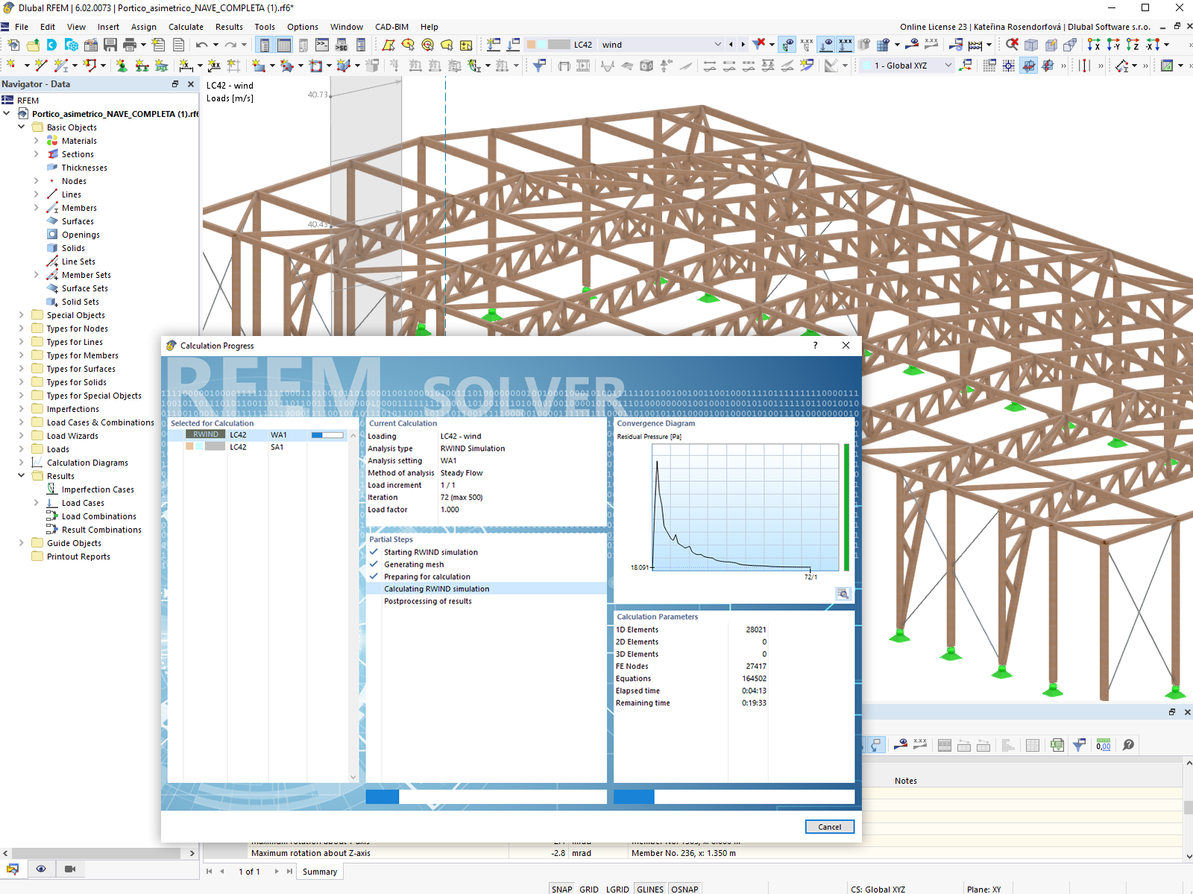Collapse the Basic Objects tree node
The image size is (1193, 894).
click(x=21, y=127)
